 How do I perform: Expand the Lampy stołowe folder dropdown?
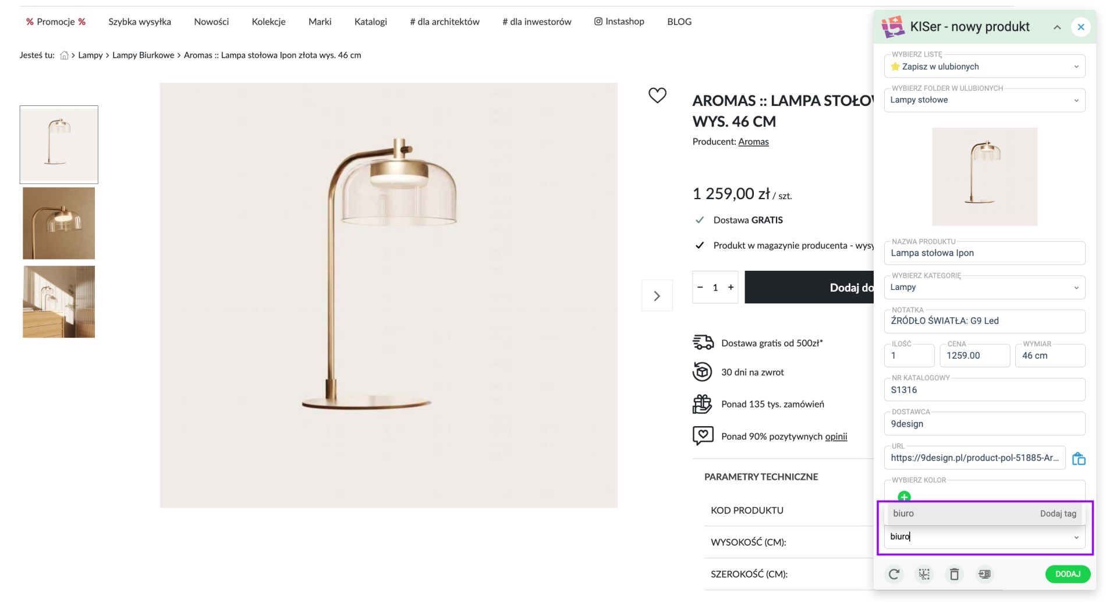pos(984,100)
